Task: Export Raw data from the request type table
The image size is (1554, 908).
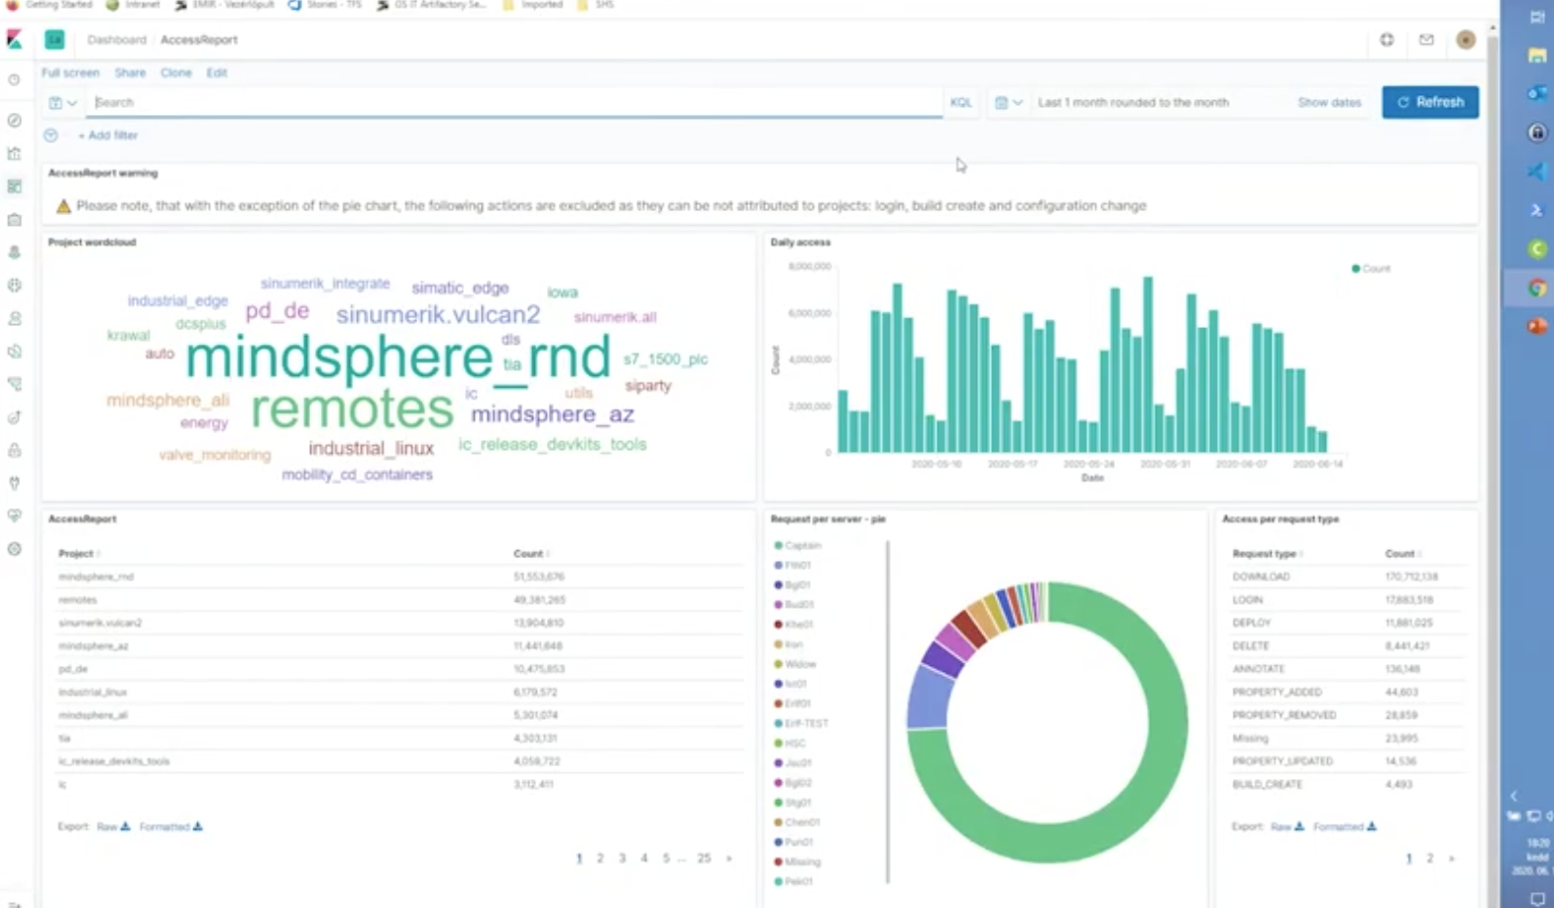Action: [1287, 827]
